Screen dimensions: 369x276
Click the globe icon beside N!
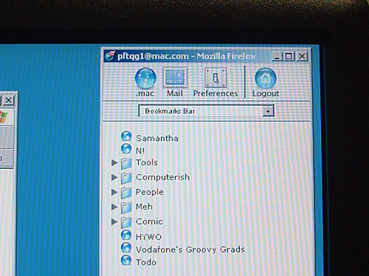[x=126, y=148]
